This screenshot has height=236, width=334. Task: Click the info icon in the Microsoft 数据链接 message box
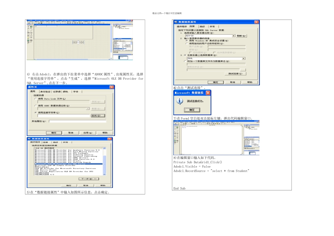[x=180, y=101]
